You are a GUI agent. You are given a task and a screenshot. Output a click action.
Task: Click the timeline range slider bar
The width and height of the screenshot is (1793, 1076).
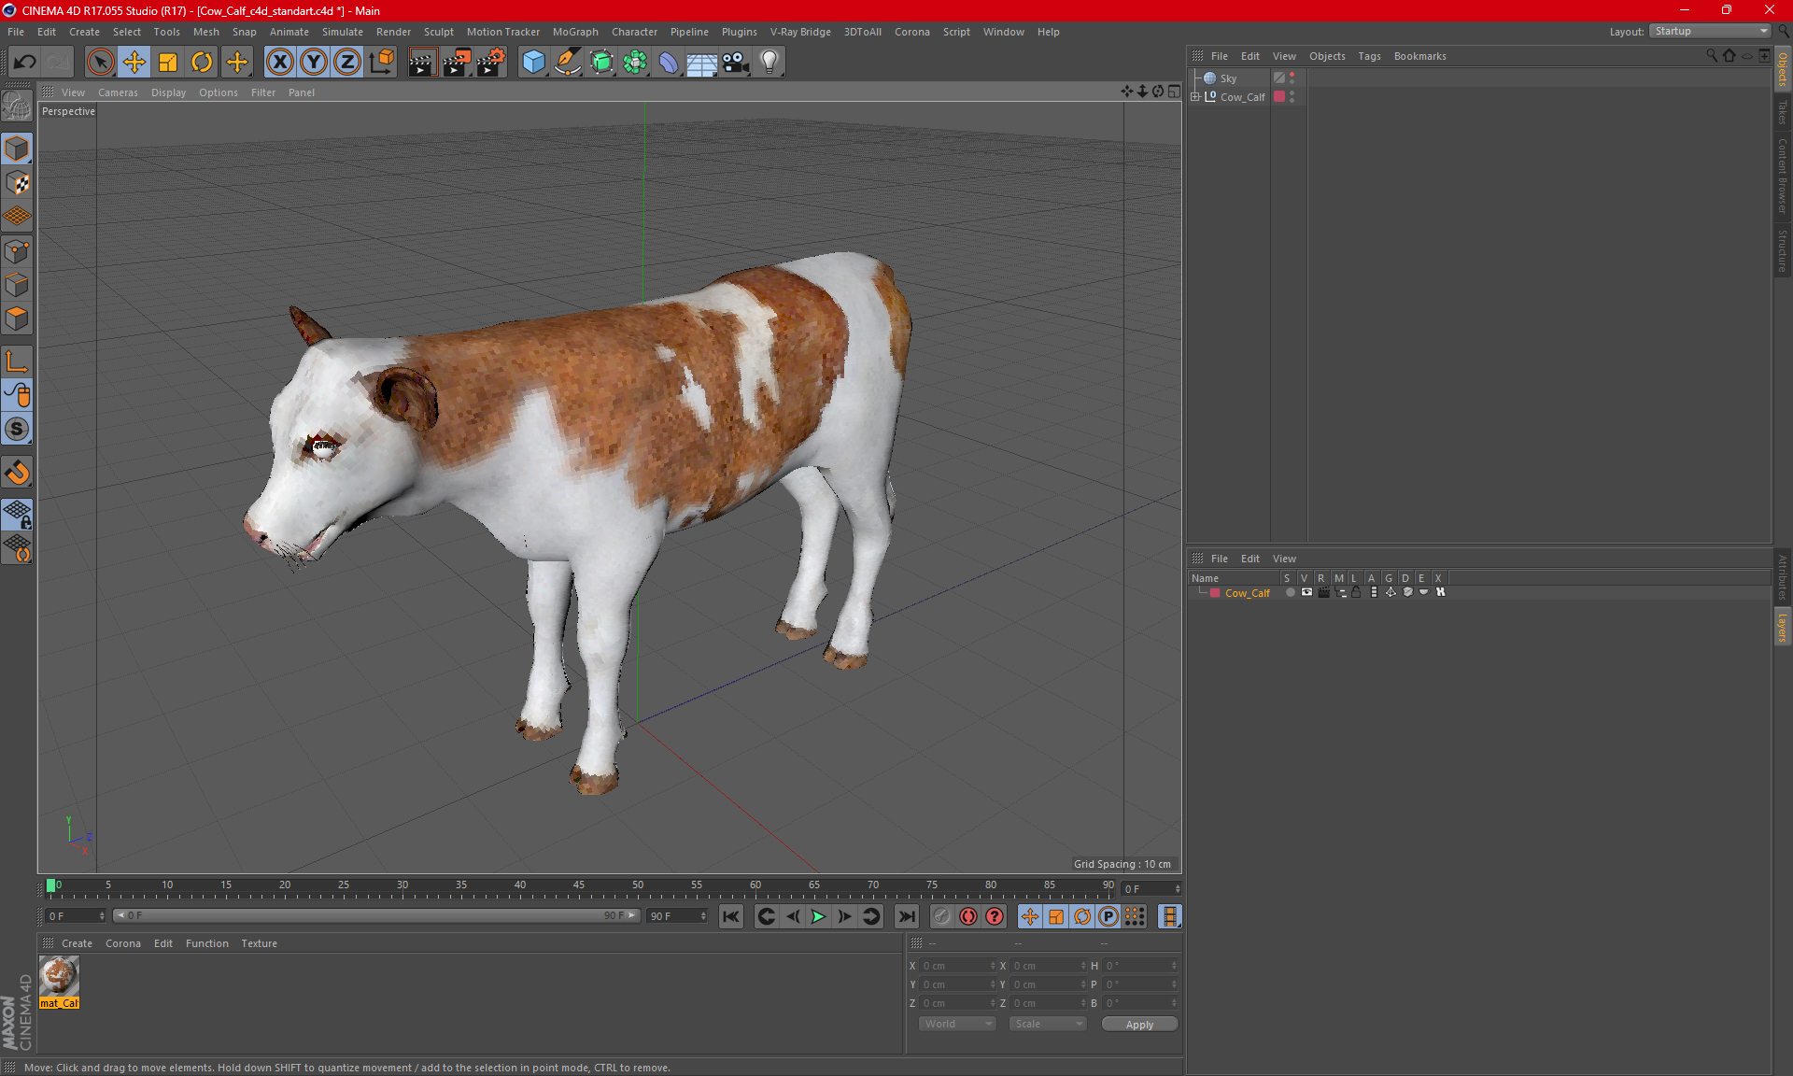(x=375, y=915)
